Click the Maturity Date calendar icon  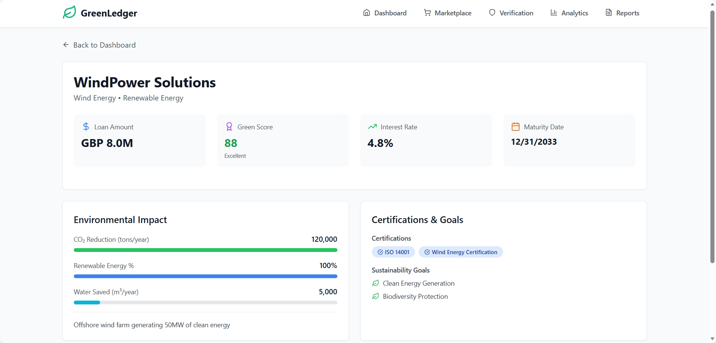pyautogui.click(x=515, y=127)
